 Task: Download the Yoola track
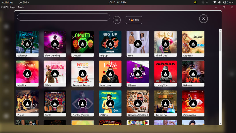55,104
